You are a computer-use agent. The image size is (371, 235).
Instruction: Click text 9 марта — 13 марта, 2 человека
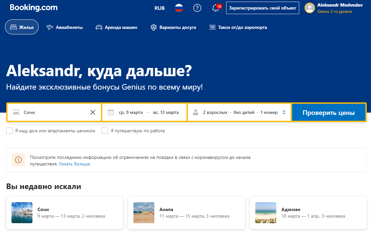(x=71, y=216)
